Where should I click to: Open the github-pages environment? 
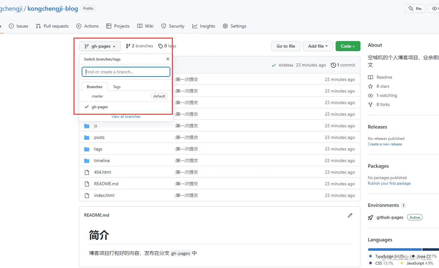[x=390, y=217]
